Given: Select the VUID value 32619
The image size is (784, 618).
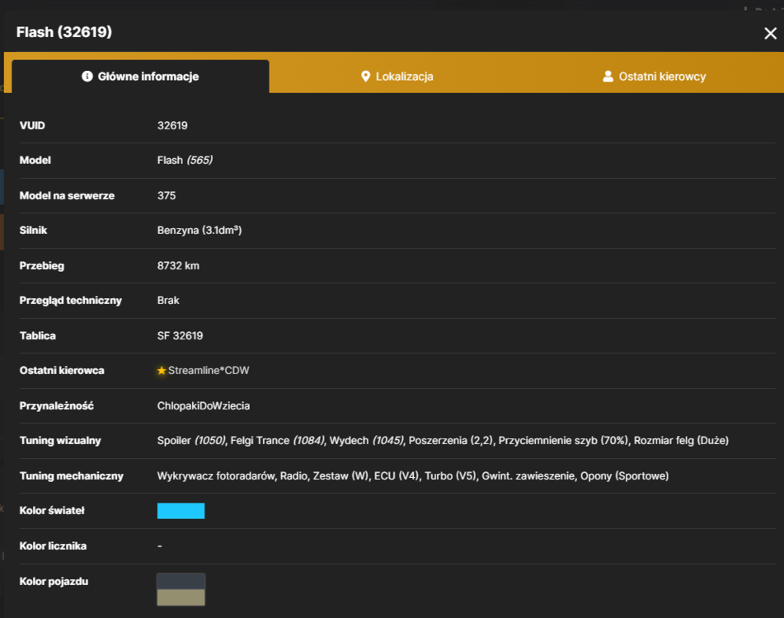Looking at the screenshot, I should (x=172, y=125).
